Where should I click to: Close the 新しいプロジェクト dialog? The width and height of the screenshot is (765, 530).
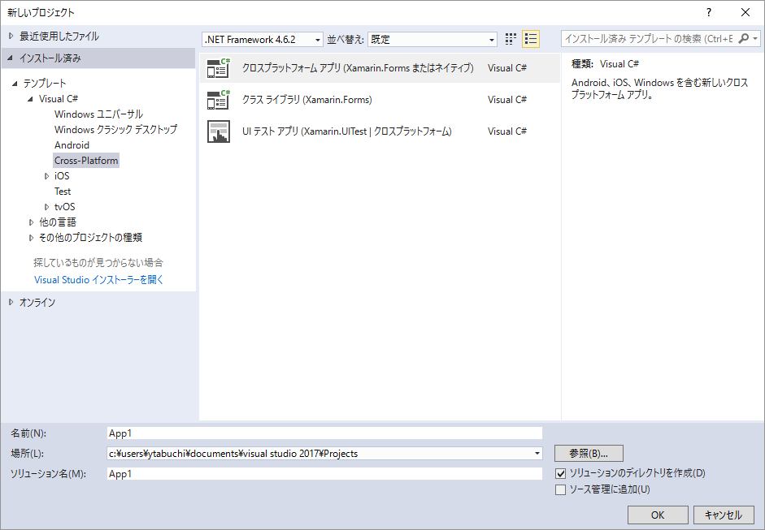tap(745, 13)
